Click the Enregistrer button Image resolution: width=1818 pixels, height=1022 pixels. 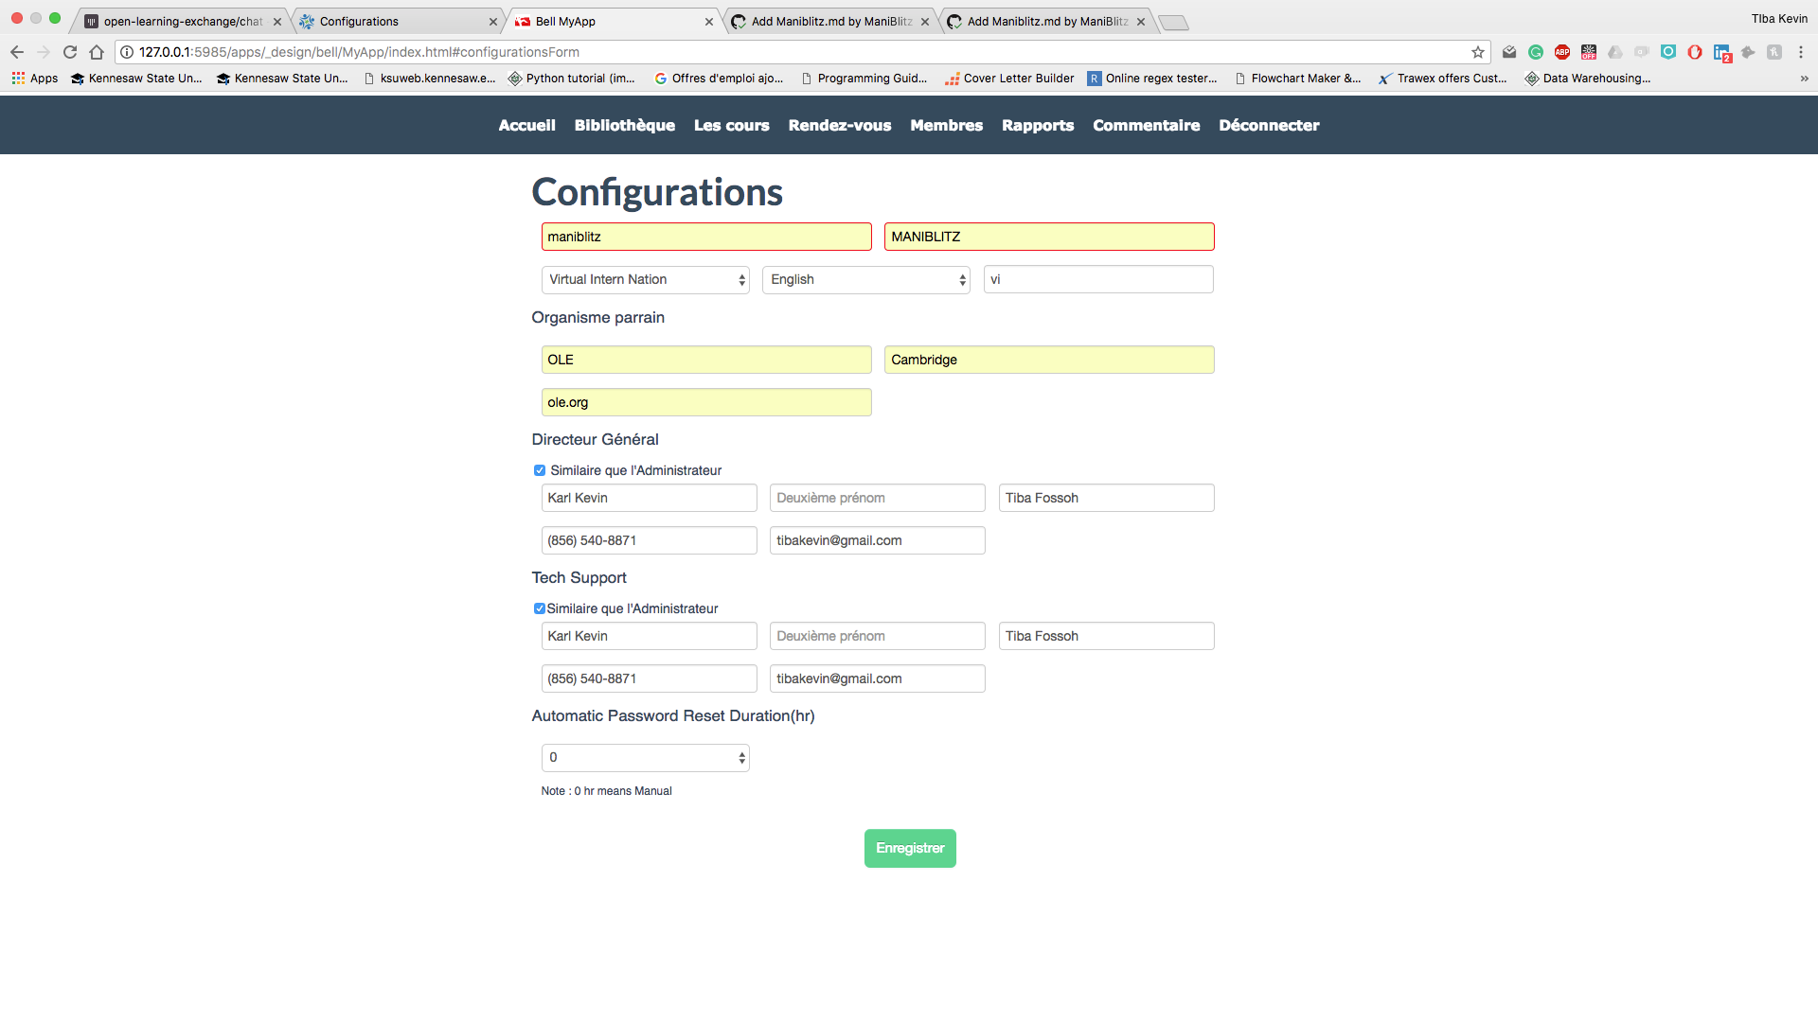pyautogui.click(x=909, y=848)
